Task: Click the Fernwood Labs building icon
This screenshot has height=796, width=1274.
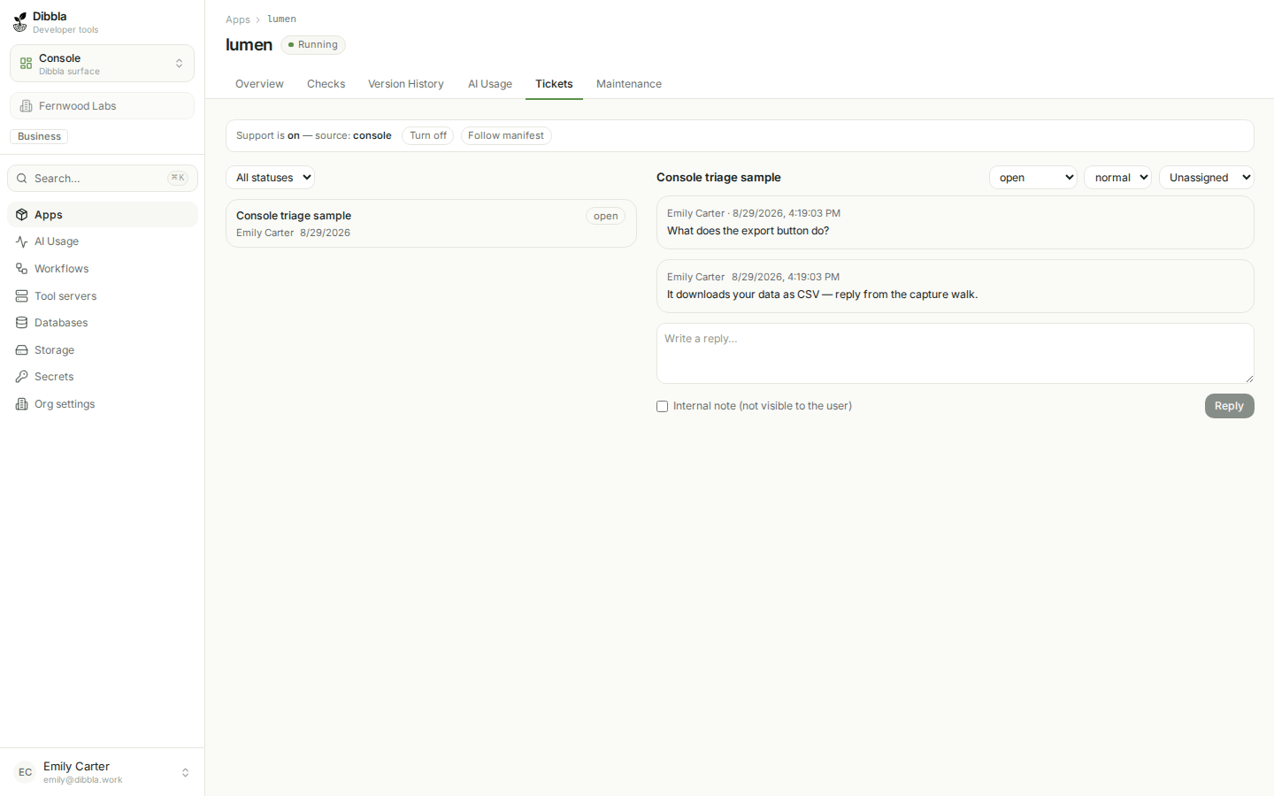Action: (x=26, y=106)
